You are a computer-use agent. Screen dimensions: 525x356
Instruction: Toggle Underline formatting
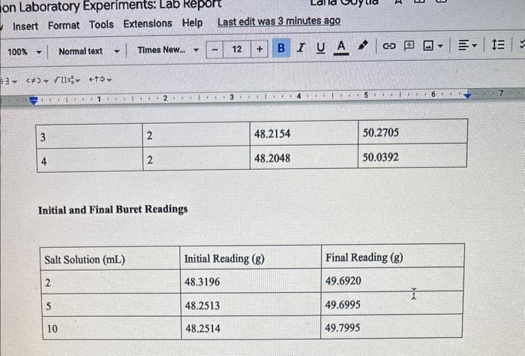click(x=320, y=47)
